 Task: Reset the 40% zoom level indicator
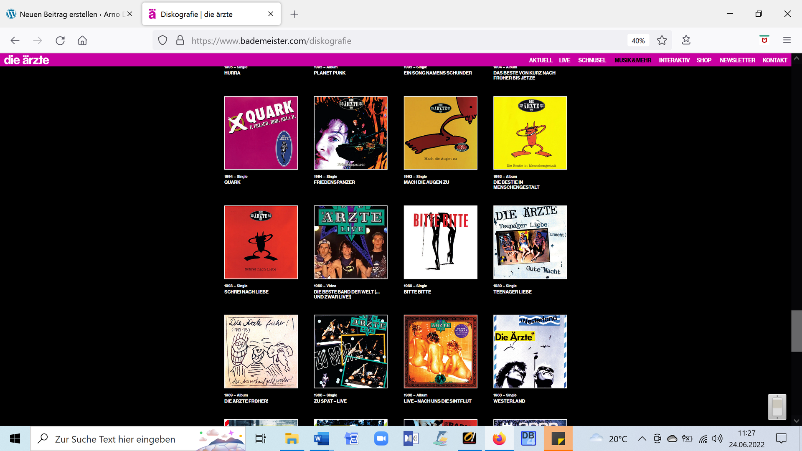coord(638,41)
